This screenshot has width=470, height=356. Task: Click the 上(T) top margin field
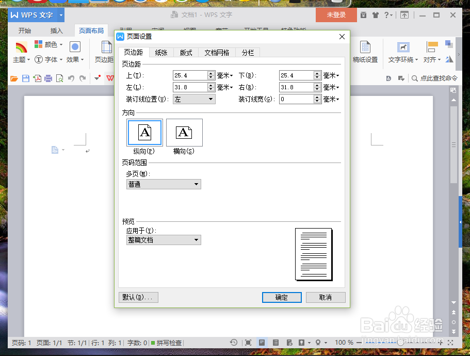tap(190, 75)
